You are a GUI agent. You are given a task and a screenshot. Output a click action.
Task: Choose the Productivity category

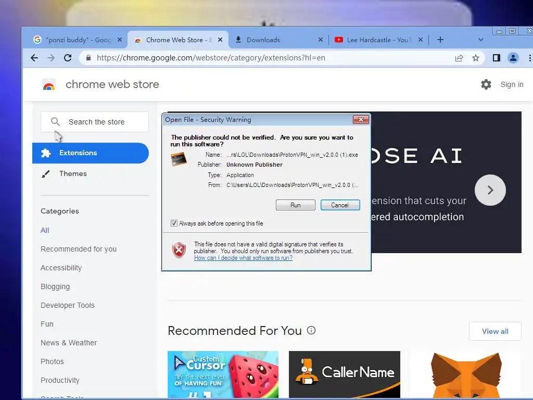point(60,380)
